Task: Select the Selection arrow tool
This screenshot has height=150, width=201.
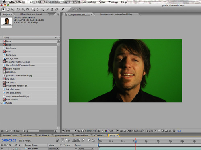Action: [3, 9]
